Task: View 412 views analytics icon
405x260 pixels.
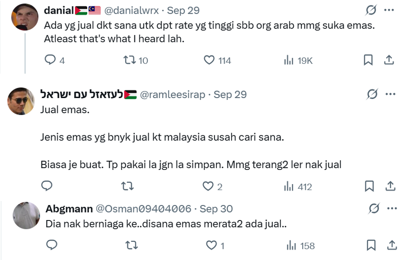Action: tap(288, 186)
